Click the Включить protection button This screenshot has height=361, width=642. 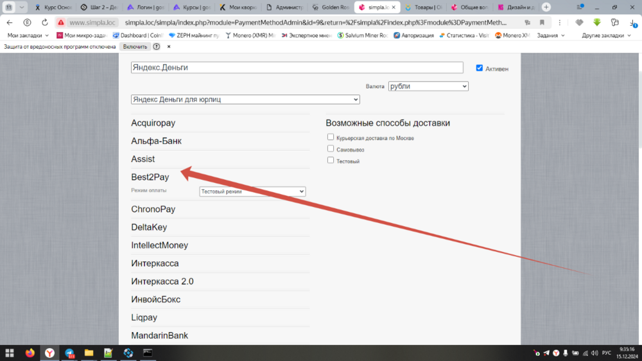pos(135,47)
